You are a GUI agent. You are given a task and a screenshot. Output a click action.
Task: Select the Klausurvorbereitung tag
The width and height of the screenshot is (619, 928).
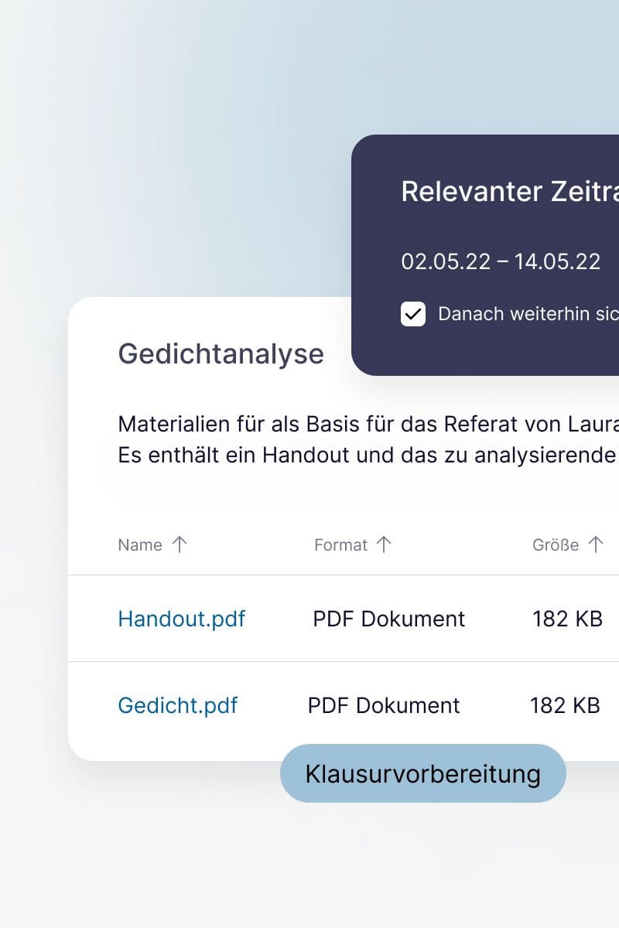pos(423,773)
